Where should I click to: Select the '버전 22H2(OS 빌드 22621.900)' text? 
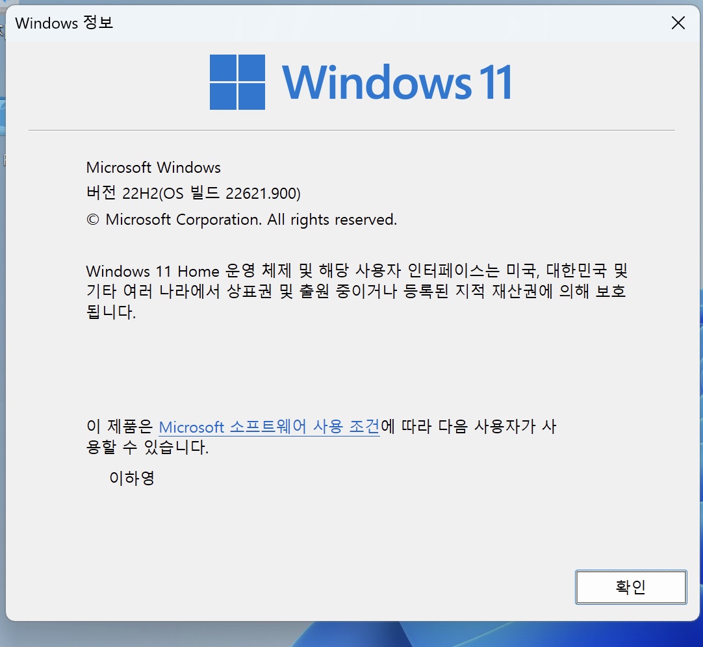(193, 193)
